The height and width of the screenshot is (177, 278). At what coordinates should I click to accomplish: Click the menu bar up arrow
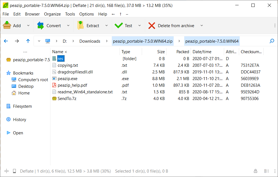(x=121, y=14)
